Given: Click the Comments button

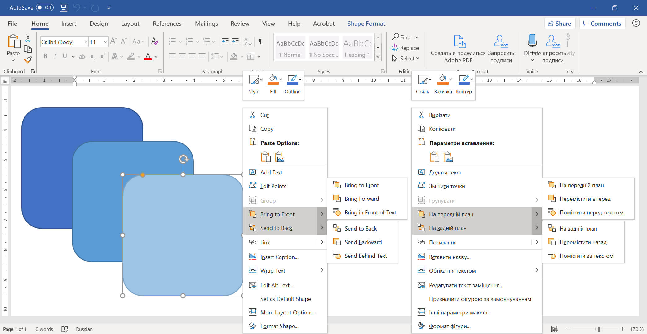Looking at the screenshot, I should tap(602, 24).
